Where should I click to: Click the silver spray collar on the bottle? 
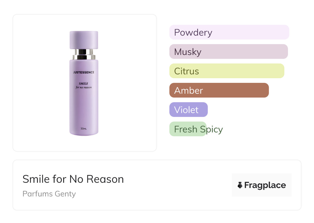pyautogui.click(x=84, y=54)
